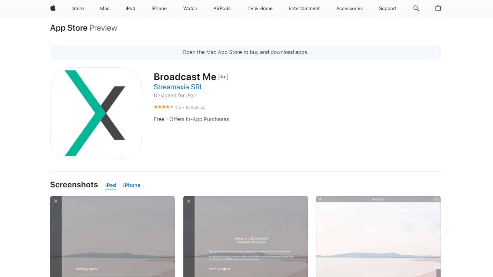Click the 00:00:00 recording timer
Screen dimensions: 493x277
coord(378,199)
